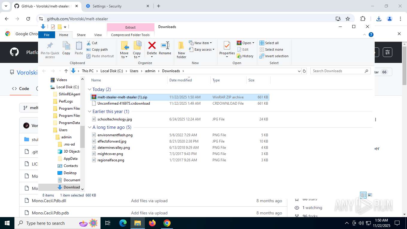Select melt-stealer-melt-stealer (1).zip file
The height and width of the screenshot is (229, 407).
(x=180, y=97)
